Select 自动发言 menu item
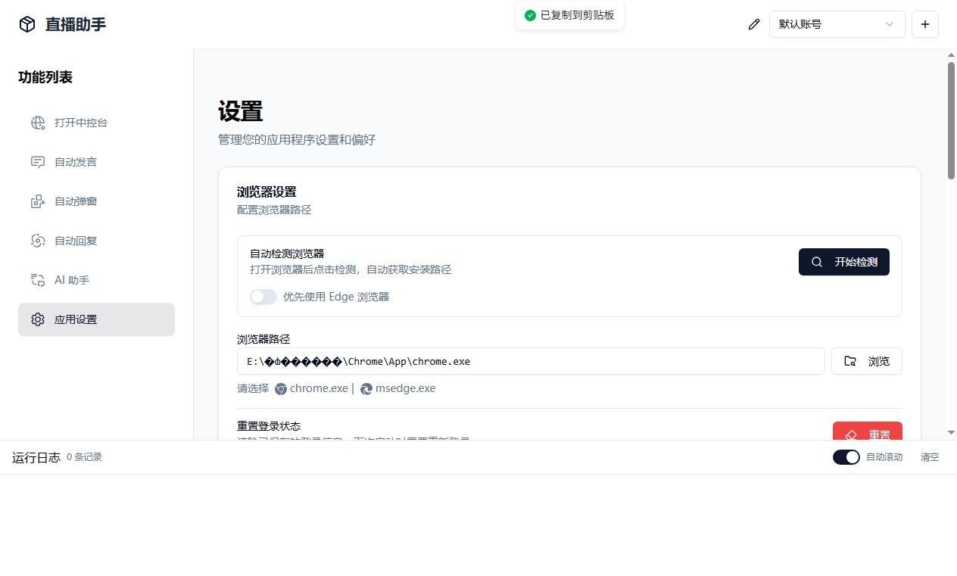 tap(96, 162)
